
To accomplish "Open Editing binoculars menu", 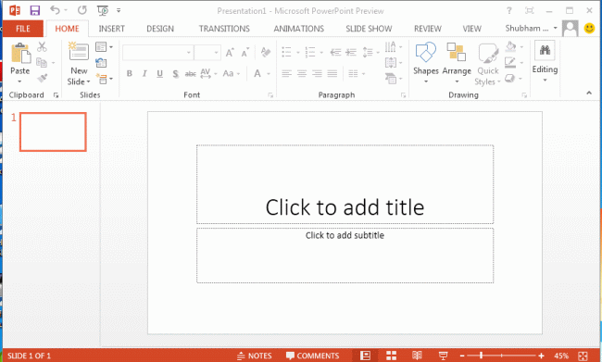I will pos(545,61).
